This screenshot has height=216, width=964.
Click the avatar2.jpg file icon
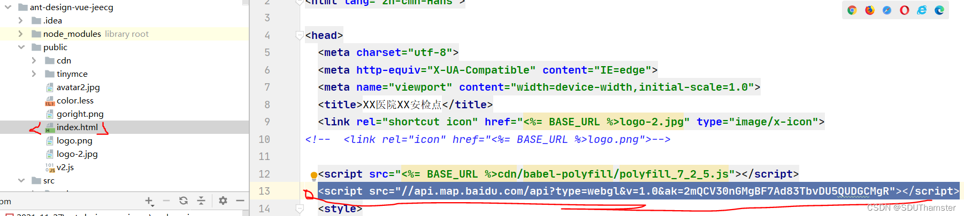[50, 87]
